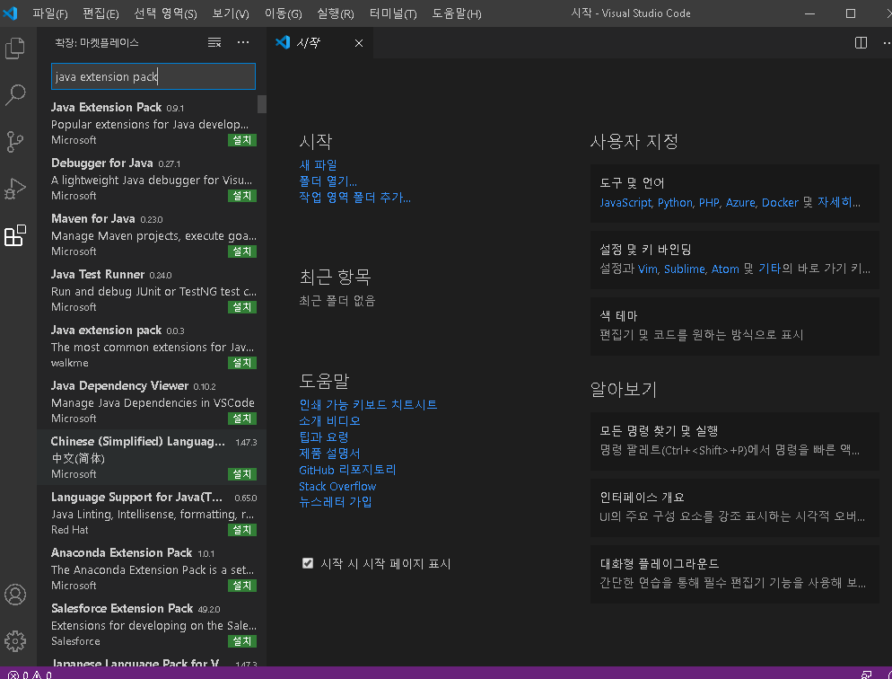Screen dimensions: 892x679
Task: Install Maven for Java extension
Action: [241, 251]
